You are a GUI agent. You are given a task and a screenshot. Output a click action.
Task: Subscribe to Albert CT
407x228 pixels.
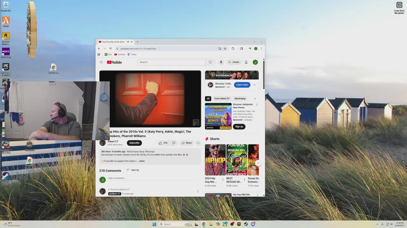click(134, 143)
